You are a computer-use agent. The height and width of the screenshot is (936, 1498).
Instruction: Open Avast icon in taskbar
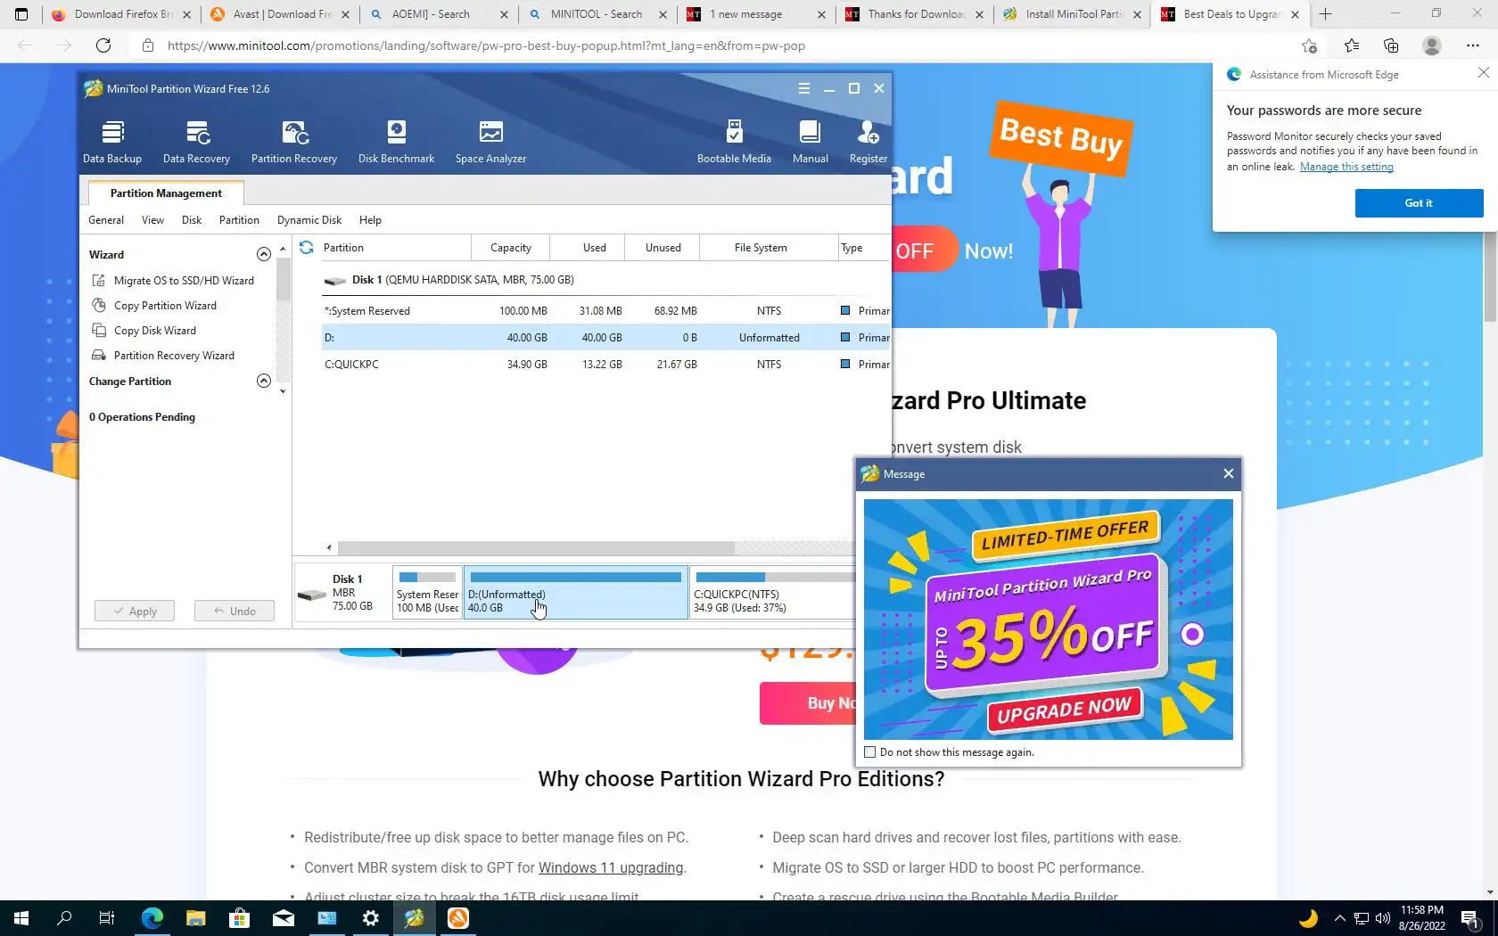(458, 918)
